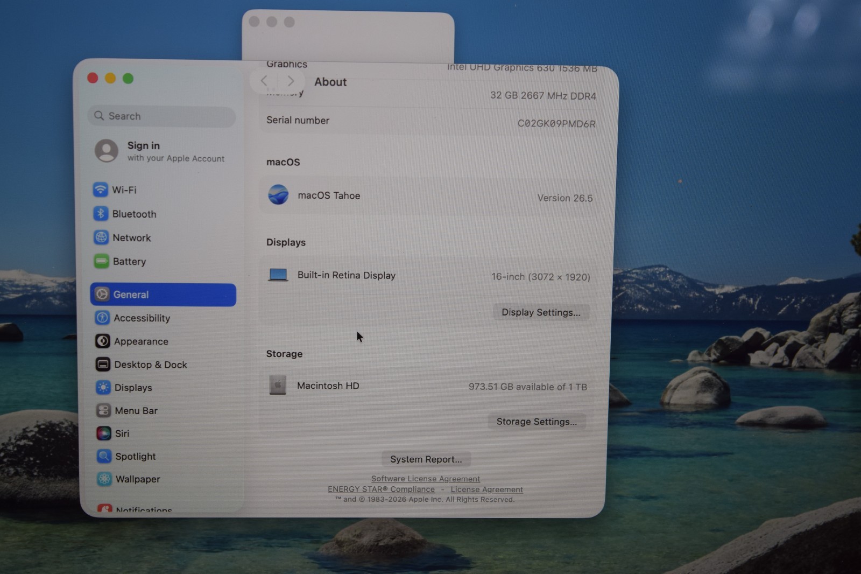861x574 pixels.
Task: Open Bluetooth settings pane
Action: pyautogui.click(x=164, y=214)
